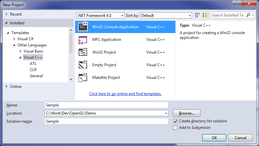Viewport: 259px width, 146px height.
Task: Pick the Win32 Project template icon
Action: click(83, 52)
